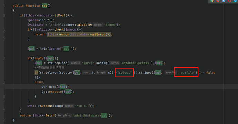Click the highlighted $this->error(...) return expression

click(x=79, y=34)
